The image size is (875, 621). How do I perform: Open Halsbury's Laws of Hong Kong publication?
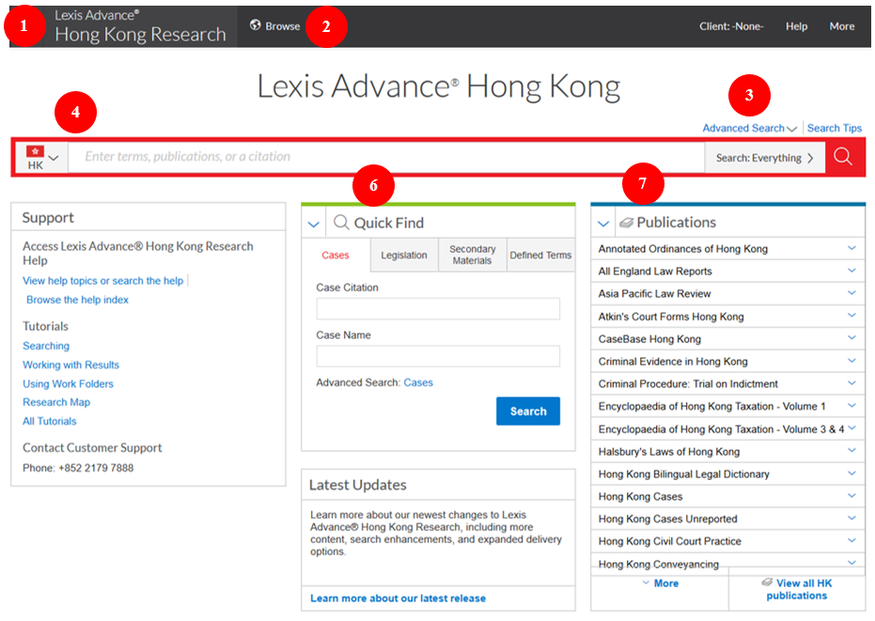669,451
